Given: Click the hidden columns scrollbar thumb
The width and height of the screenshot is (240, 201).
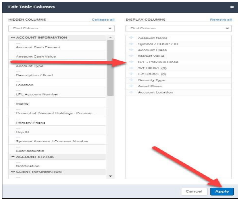Looking at the screenshot, I should coord(111,67).
